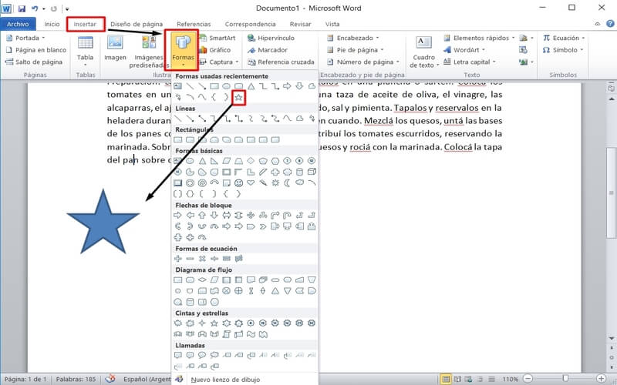The height and width of the screenshot is (385, 617).
Task: Choose the 5-point star under Cintas y estrellas
Action: [x=214, y=323]
